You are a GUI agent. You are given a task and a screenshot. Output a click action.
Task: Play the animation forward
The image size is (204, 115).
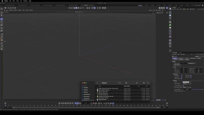(66, 103)
